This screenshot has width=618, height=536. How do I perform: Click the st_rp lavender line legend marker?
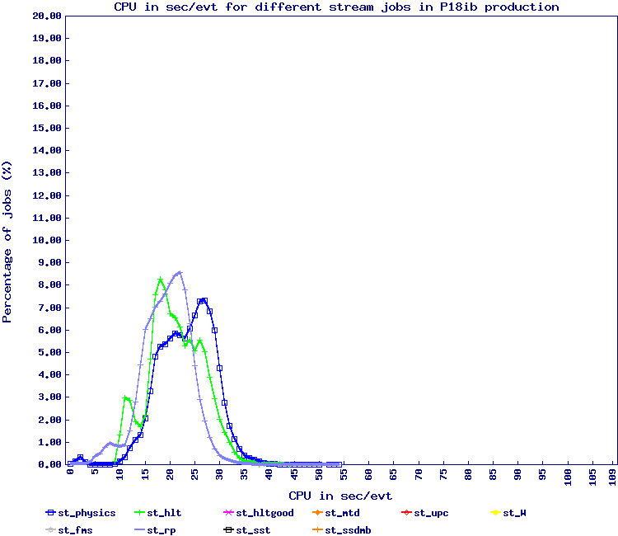tap(140, 529)
